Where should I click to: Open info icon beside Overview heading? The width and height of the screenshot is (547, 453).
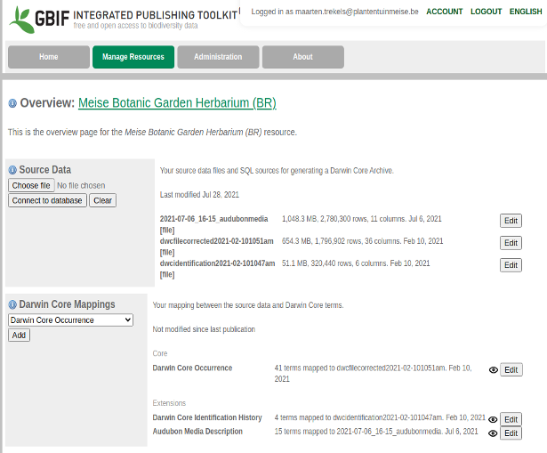coord(12,103)
